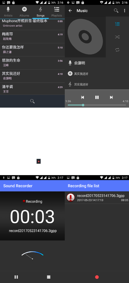
Task: Pause the currently playing song
Action: click(97, 98)
